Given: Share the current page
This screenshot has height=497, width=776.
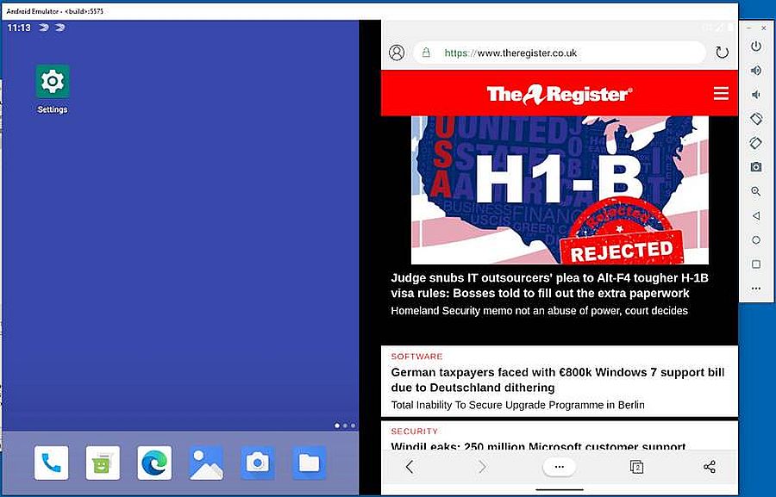Looking at the screenshot, I should pyautogui.click(x=710, y=466).
